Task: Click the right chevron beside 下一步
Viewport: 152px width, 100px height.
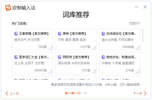Action: tap(145, 93)
